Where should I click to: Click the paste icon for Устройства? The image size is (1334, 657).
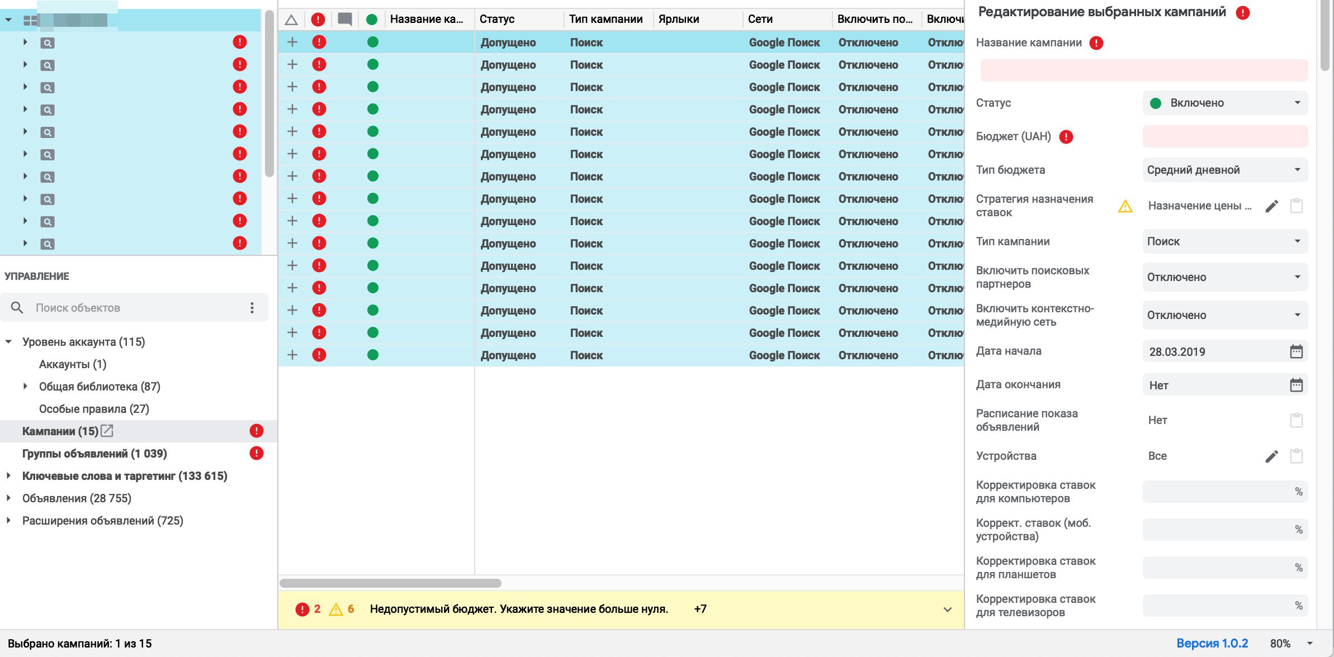(x=1296, y=456)
